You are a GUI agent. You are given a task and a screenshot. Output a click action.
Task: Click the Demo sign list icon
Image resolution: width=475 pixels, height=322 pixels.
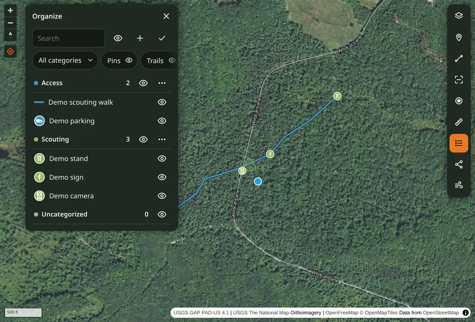coord(39,177)
